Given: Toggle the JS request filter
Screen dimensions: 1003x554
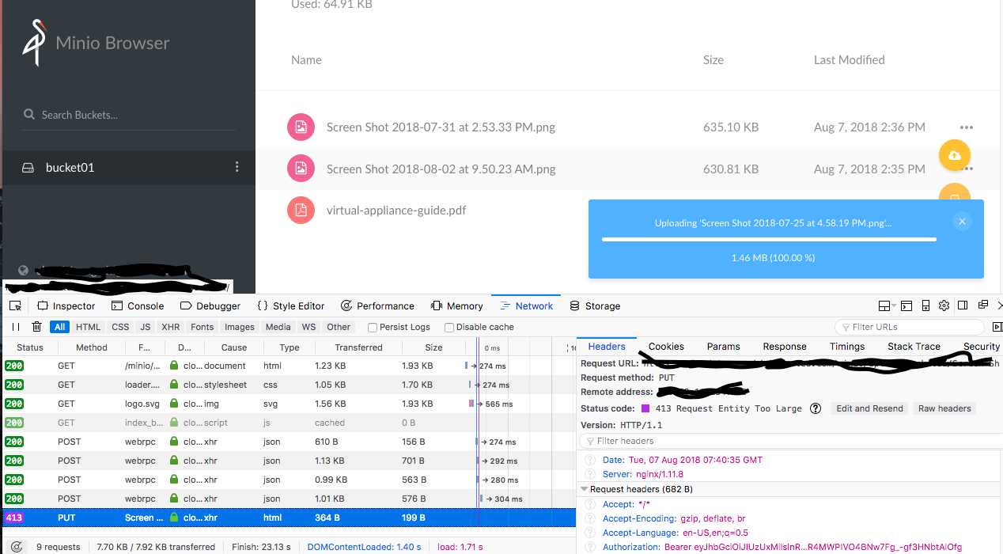Looking at the screenshot, I should [x=145, y=327].
